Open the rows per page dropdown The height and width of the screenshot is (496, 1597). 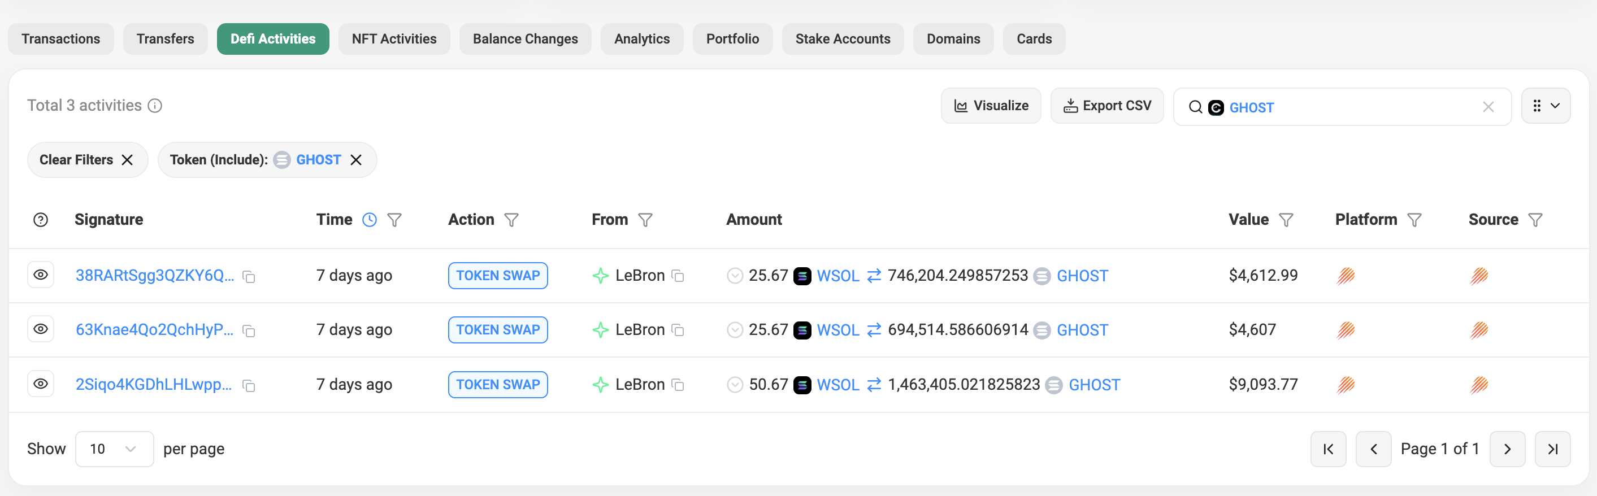[x=114, y=449]
